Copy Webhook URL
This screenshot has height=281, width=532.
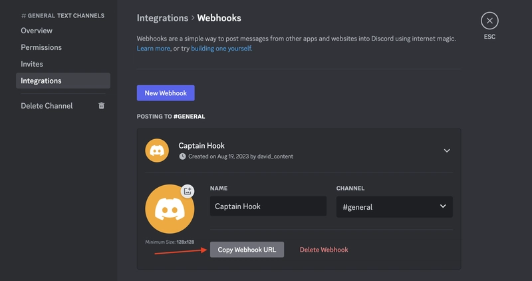tap(247, 250)
